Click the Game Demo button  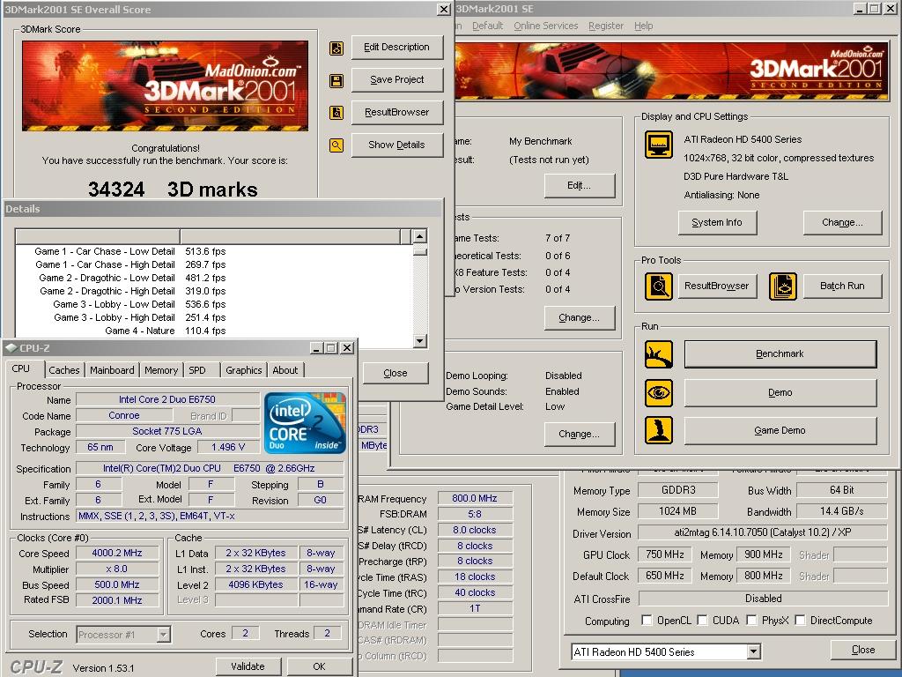tap(780, 430)
